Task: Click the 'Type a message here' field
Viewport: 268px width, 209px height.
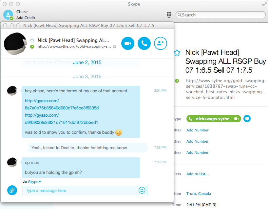Action: [85, 190]
